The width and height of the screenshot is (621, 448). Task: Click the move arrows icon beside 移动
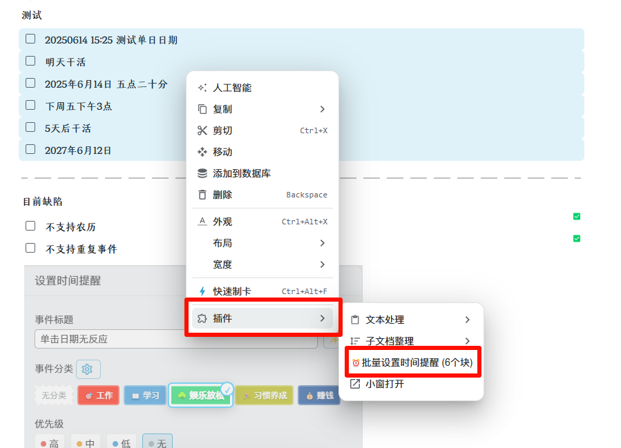tap(202, 152)
